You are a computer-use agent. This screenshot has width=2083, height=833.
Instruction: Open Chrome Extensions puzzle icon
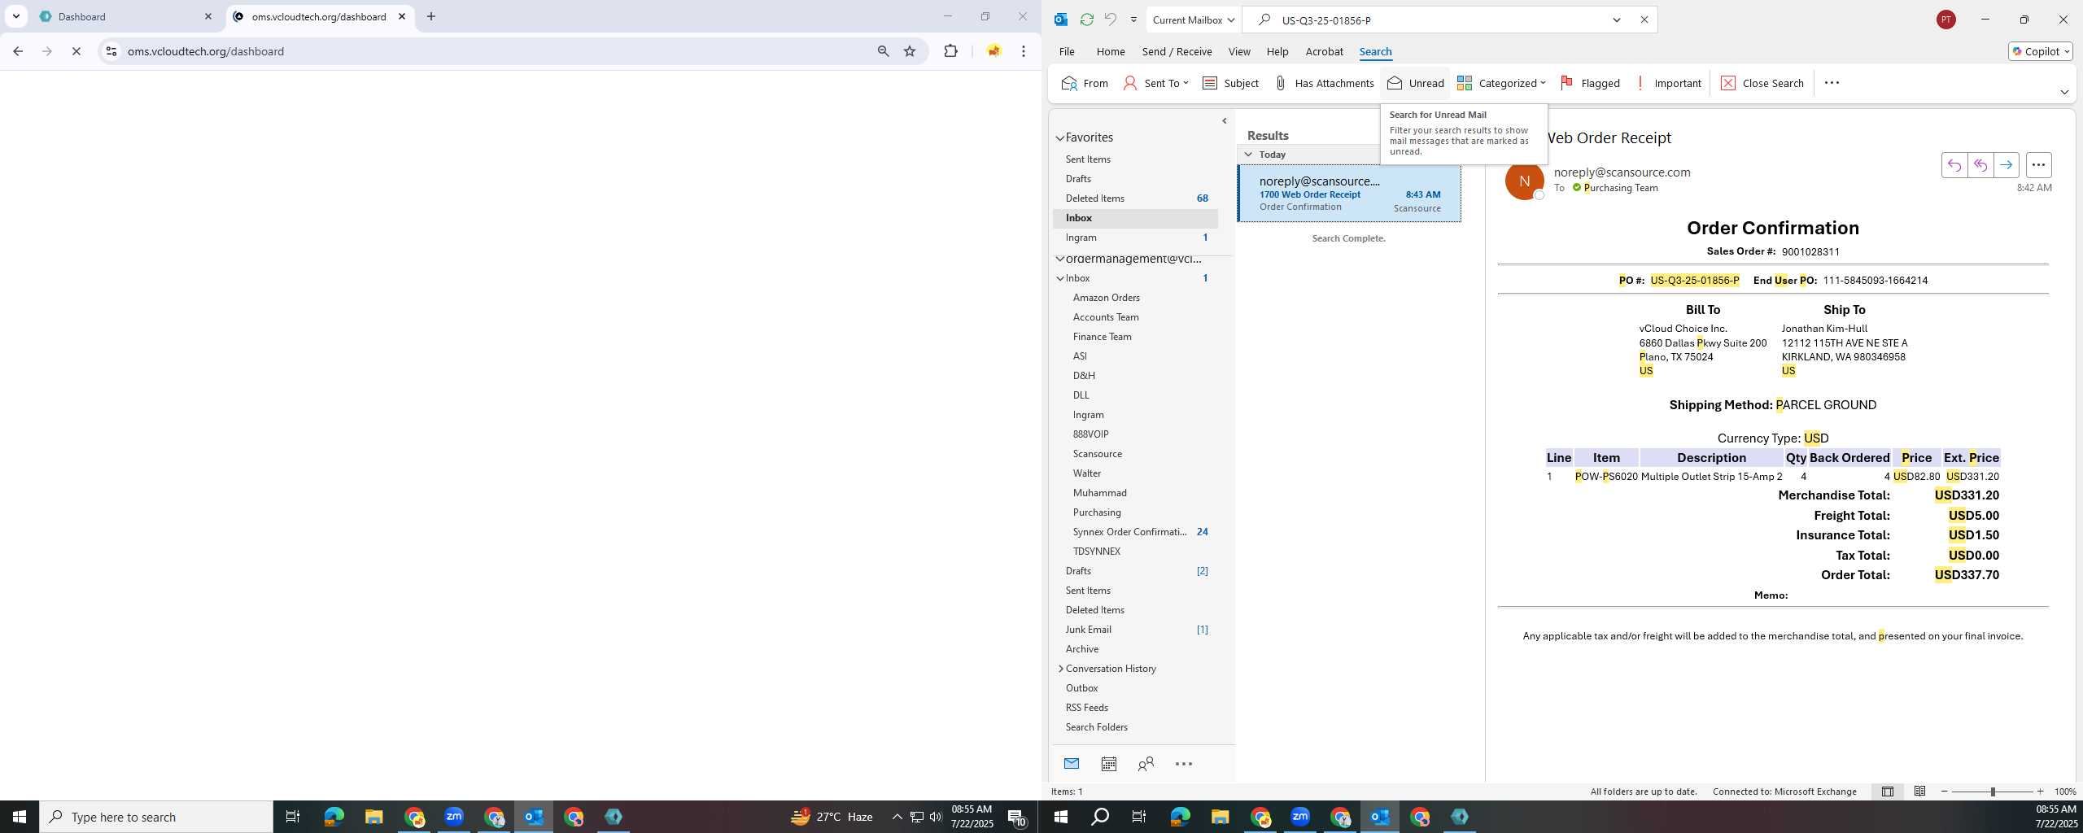coord(950,51)
